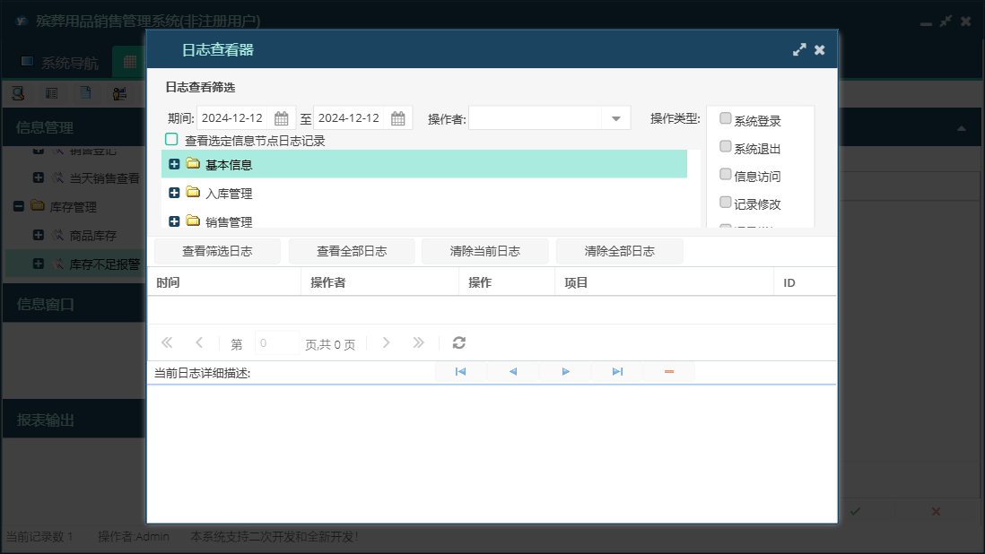Go to previous log record arrow
The height and width of the screenshot is (554, 985).
(x=512, y=371)
